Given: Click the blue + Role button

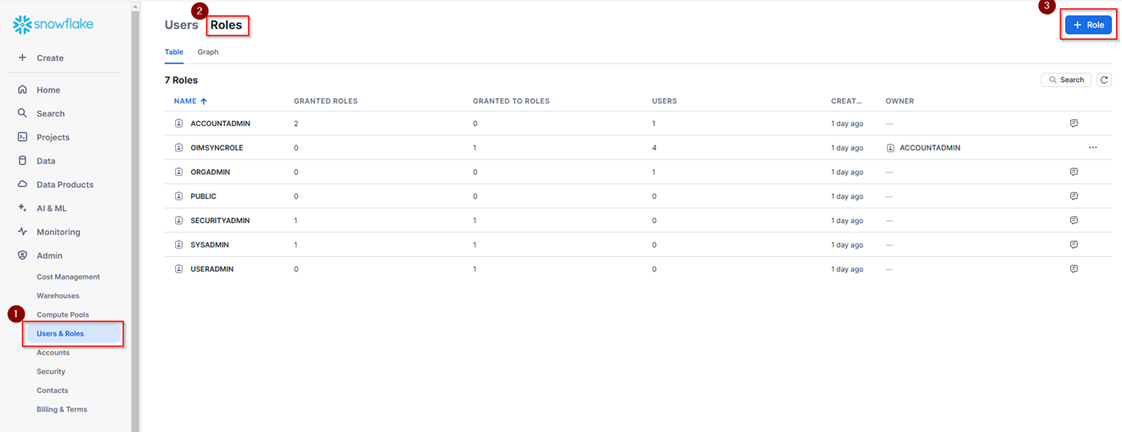Looking at the screenshot, I should point(1088,25).
